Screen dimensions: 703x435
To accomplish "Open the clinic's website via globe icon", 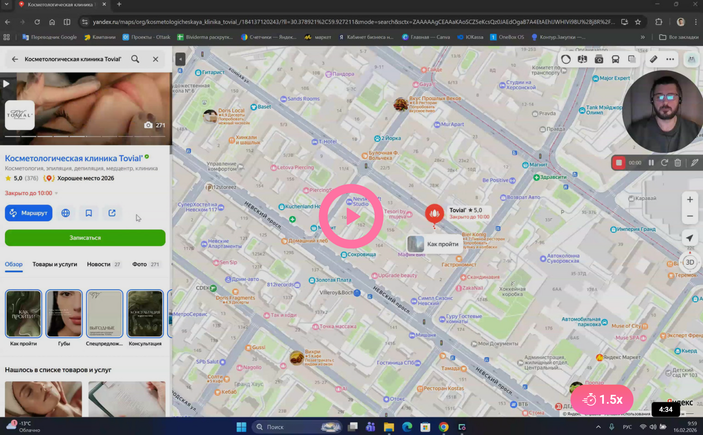I will point(66,213).
